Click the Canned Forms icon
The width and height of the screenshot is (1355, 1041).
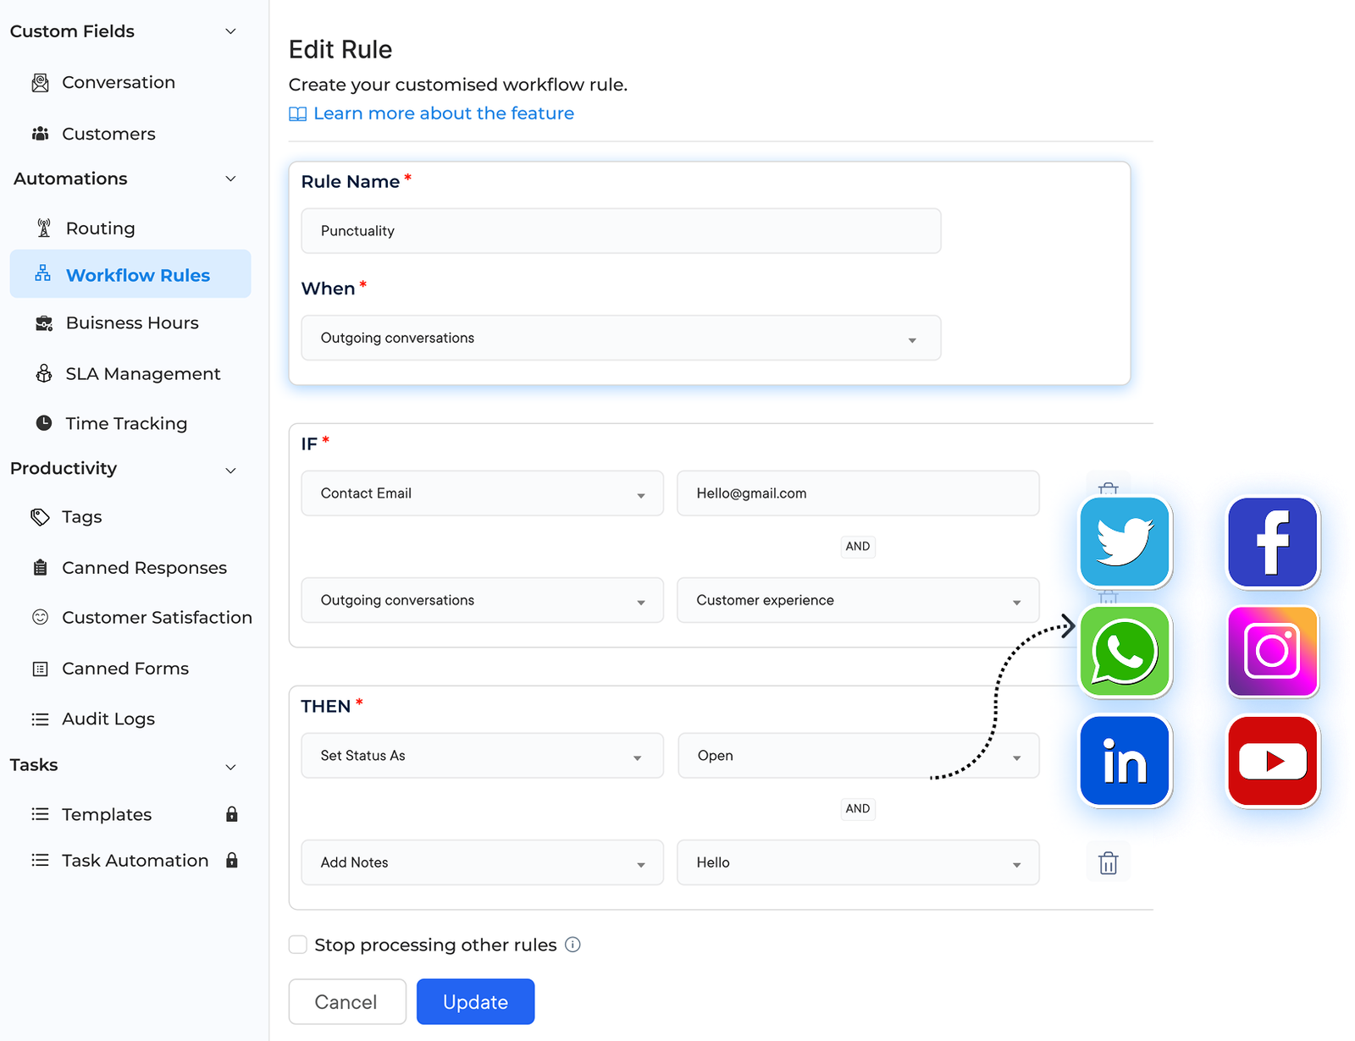coord(40,669)
